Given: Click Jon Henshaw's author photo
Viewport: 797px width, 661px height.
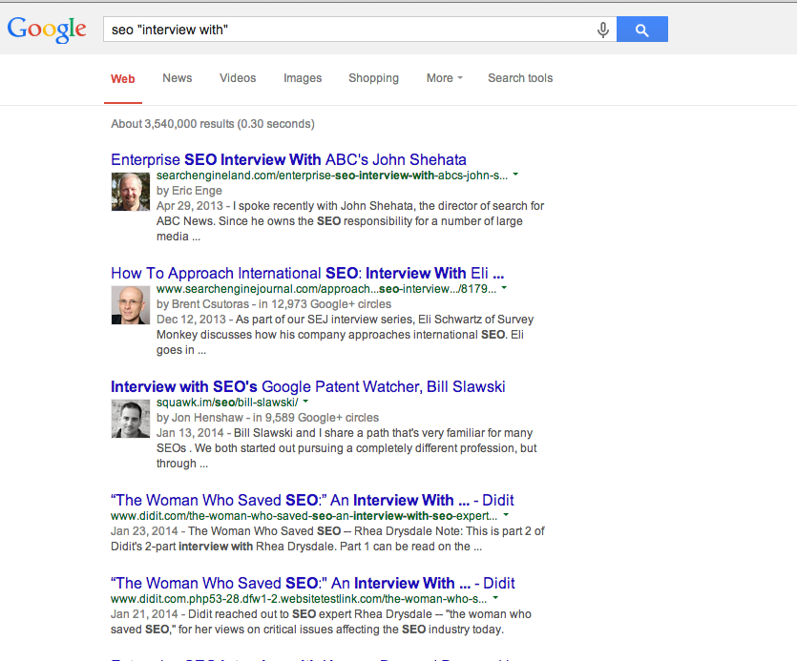Looking at the screenshot, I should click(131, 419).
